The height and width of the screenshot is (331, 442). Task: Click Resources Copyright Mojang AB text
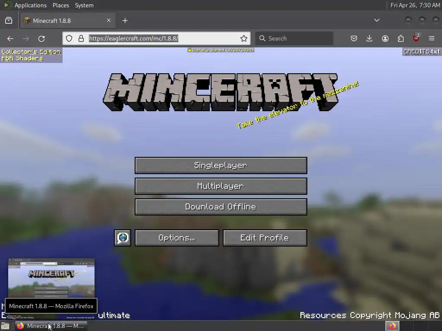369,315
